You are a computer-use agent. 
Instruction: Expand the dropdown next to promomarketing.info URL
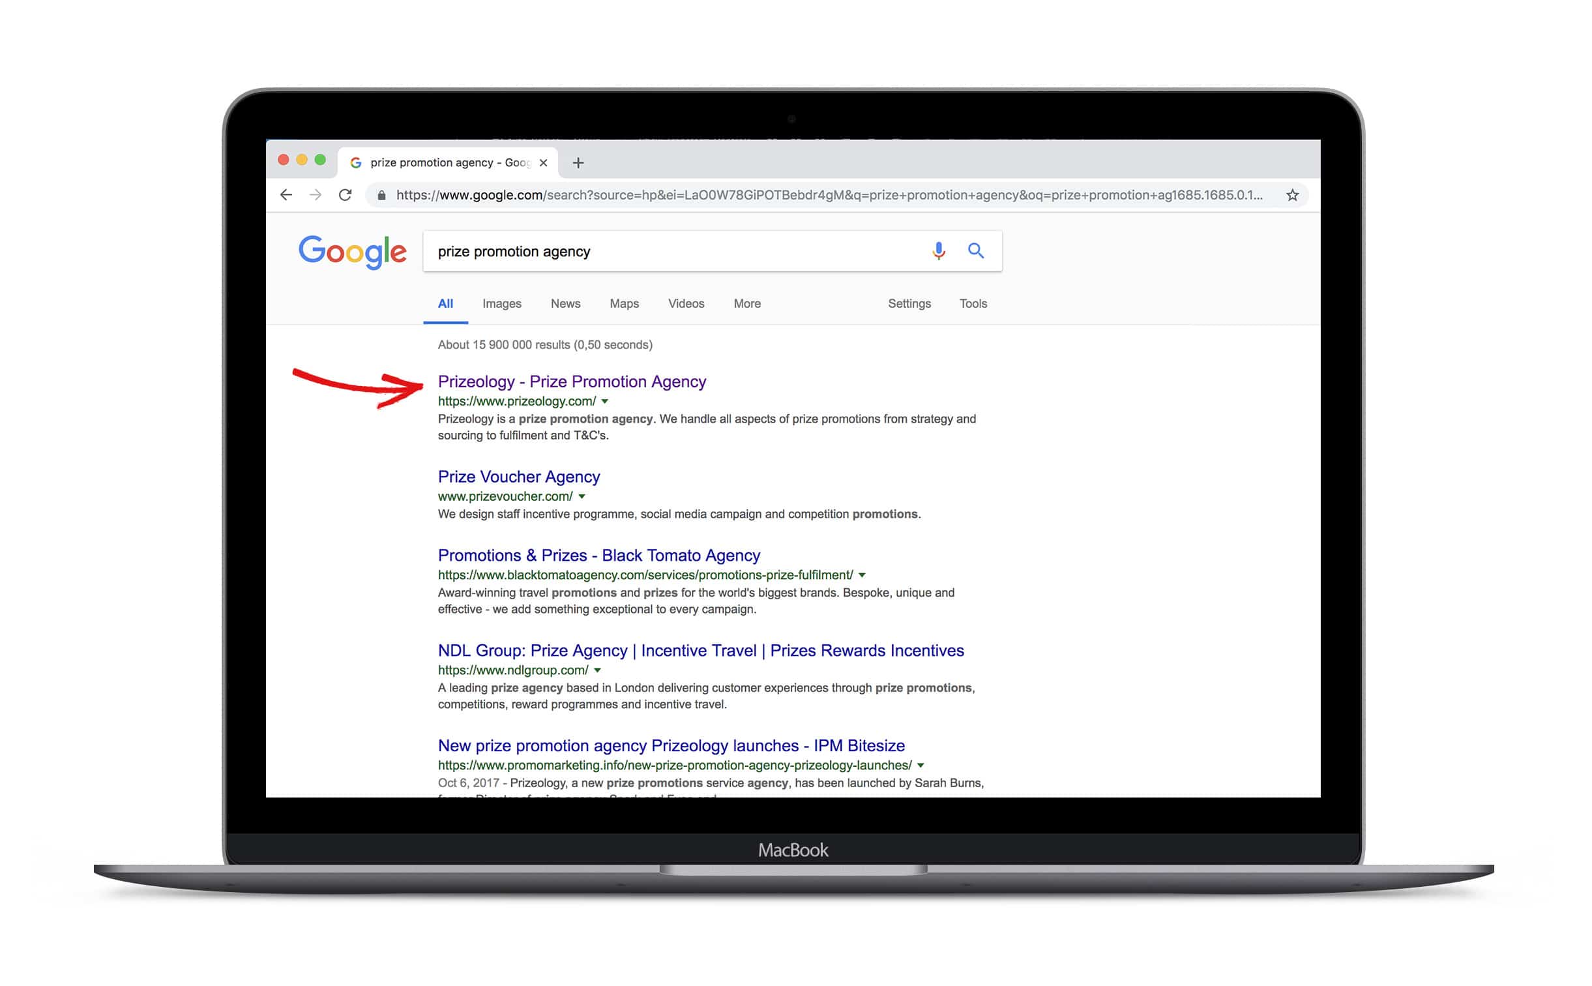[x=921, y=766]
